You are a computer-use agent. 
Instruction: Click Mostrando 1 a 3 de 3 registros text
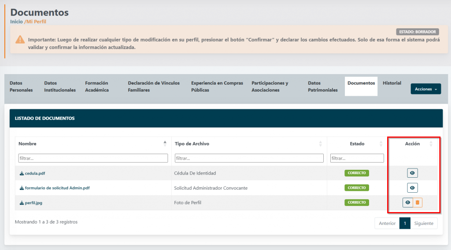[46, 222]
